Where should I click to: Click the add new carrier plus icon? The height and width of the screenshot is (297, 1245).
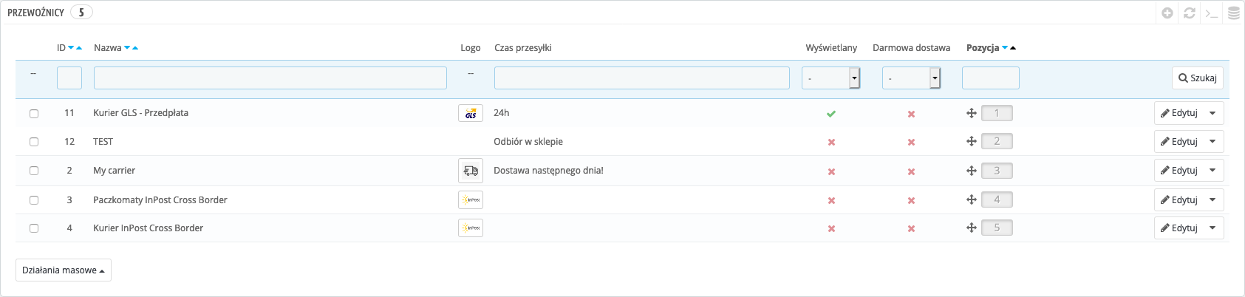[1167, 13]
